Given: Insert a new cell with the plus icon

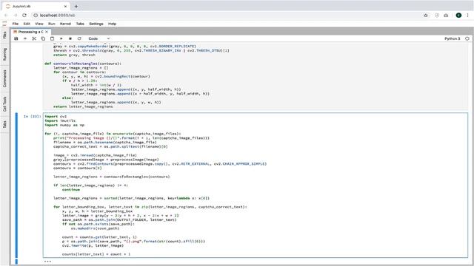Looking at the screenshot, I should pyautogui.click(x=25, y=38).
